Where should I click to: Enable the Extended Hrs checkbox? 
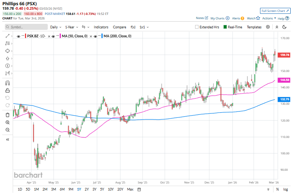(197, 27)
